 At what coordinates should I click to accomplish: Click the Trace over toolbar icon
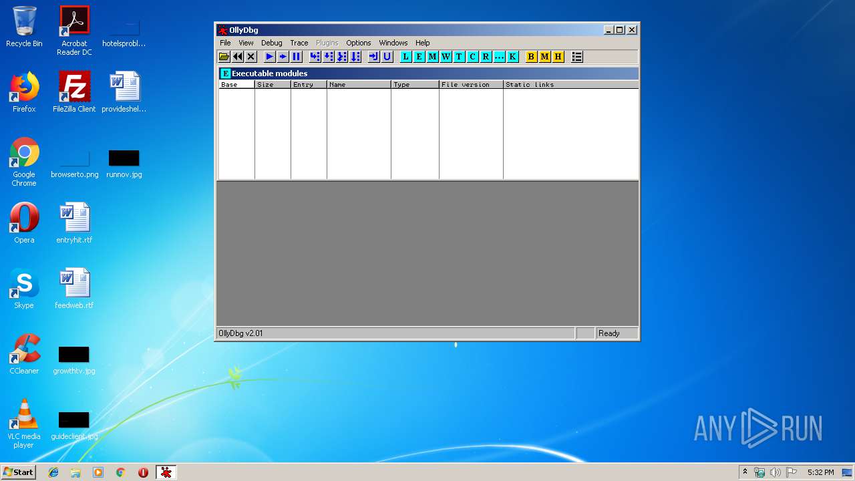click(355, 57)
